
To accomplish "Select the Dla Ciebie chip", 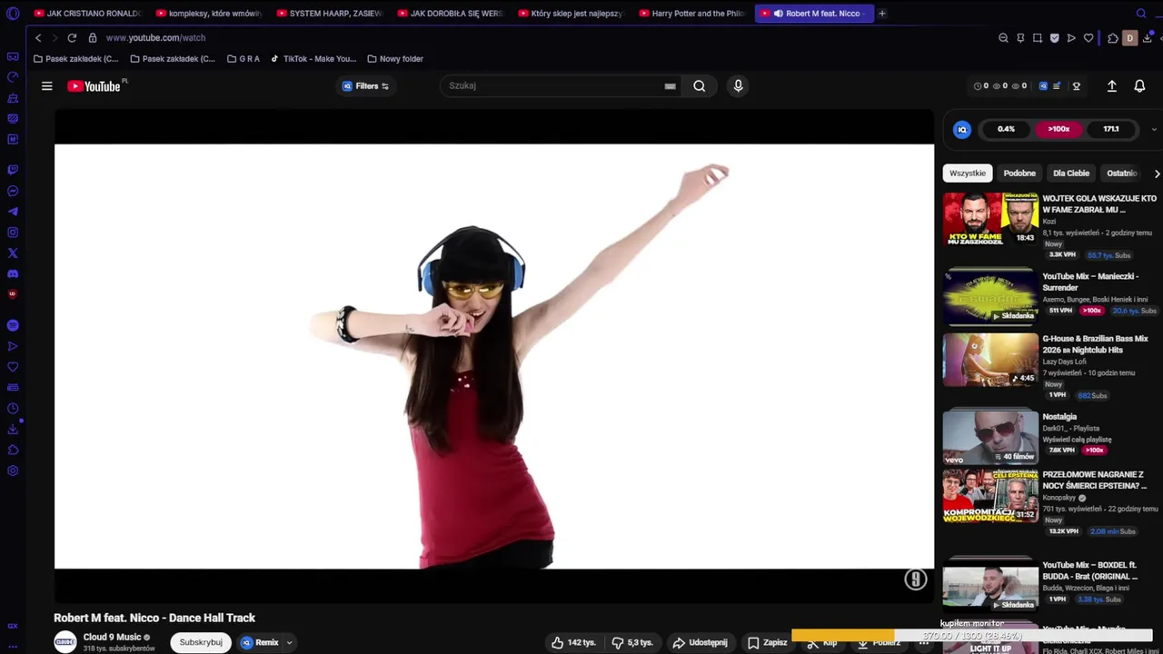I will click(1071, 173).
